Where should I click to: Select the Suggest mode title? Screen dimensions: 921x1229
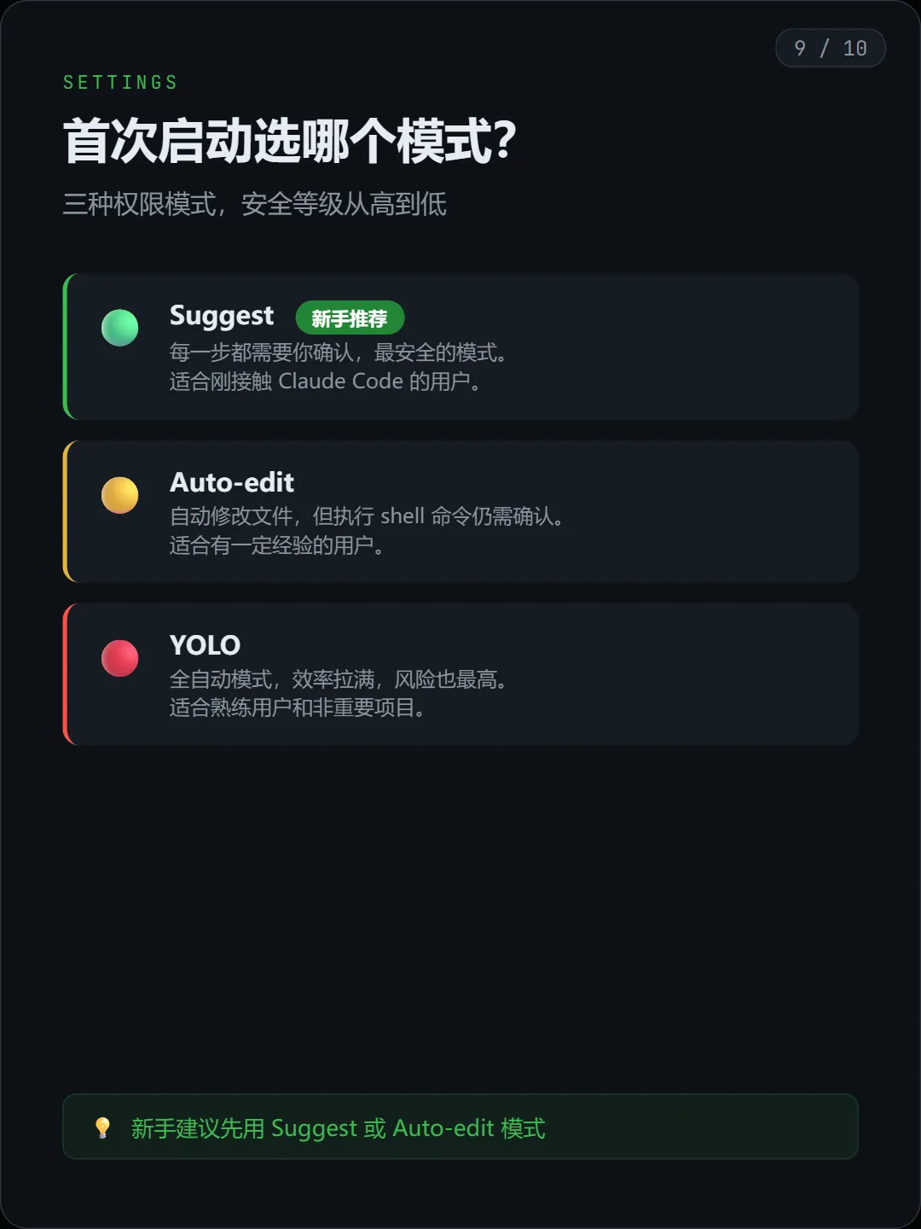[x=222, y=317]
